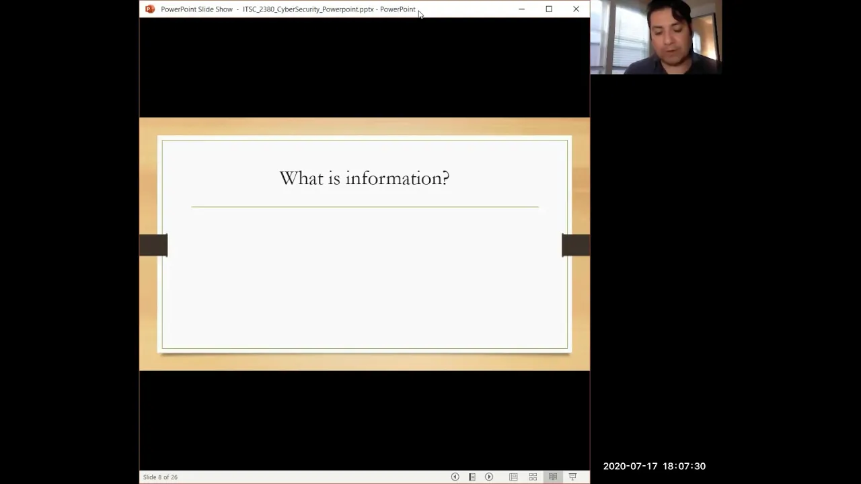
Task: Select the Reading View icon
Action: (553, 477)
